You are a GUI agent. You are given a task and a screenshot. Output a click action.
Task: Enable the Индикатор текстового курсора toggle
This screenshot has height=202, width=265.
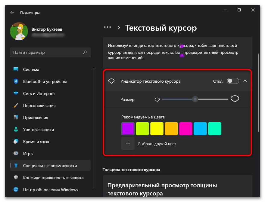click(233, 81)
